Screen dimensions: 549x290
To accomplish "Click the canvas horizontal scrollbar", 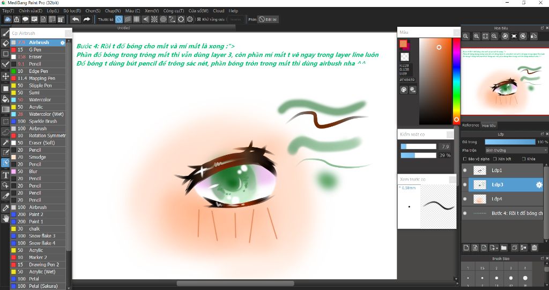I will tap(235, 284).
